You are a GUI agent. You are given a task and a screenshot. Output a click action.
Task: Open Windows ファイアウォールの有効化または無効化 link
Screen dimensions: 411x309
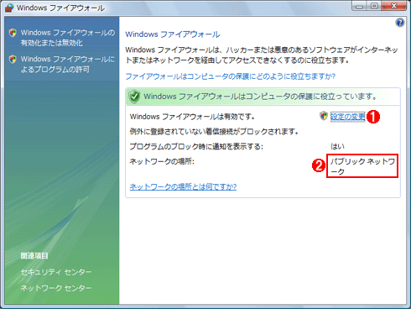click(68, 38)
